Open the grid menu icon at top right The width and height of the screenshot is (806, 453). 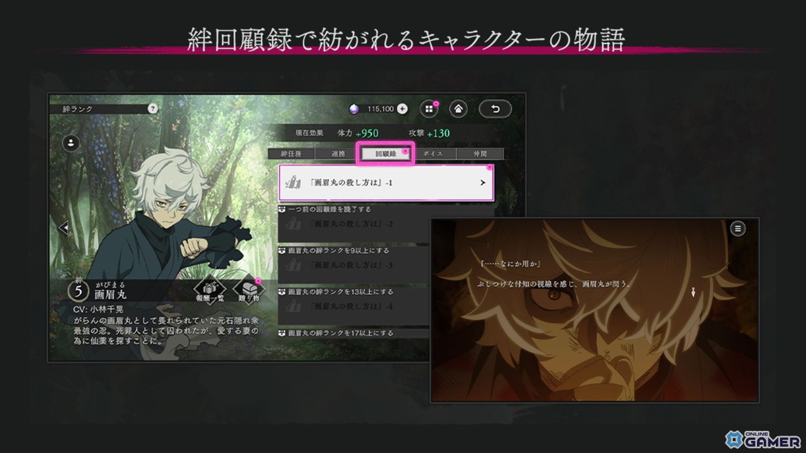pos(428,107)
